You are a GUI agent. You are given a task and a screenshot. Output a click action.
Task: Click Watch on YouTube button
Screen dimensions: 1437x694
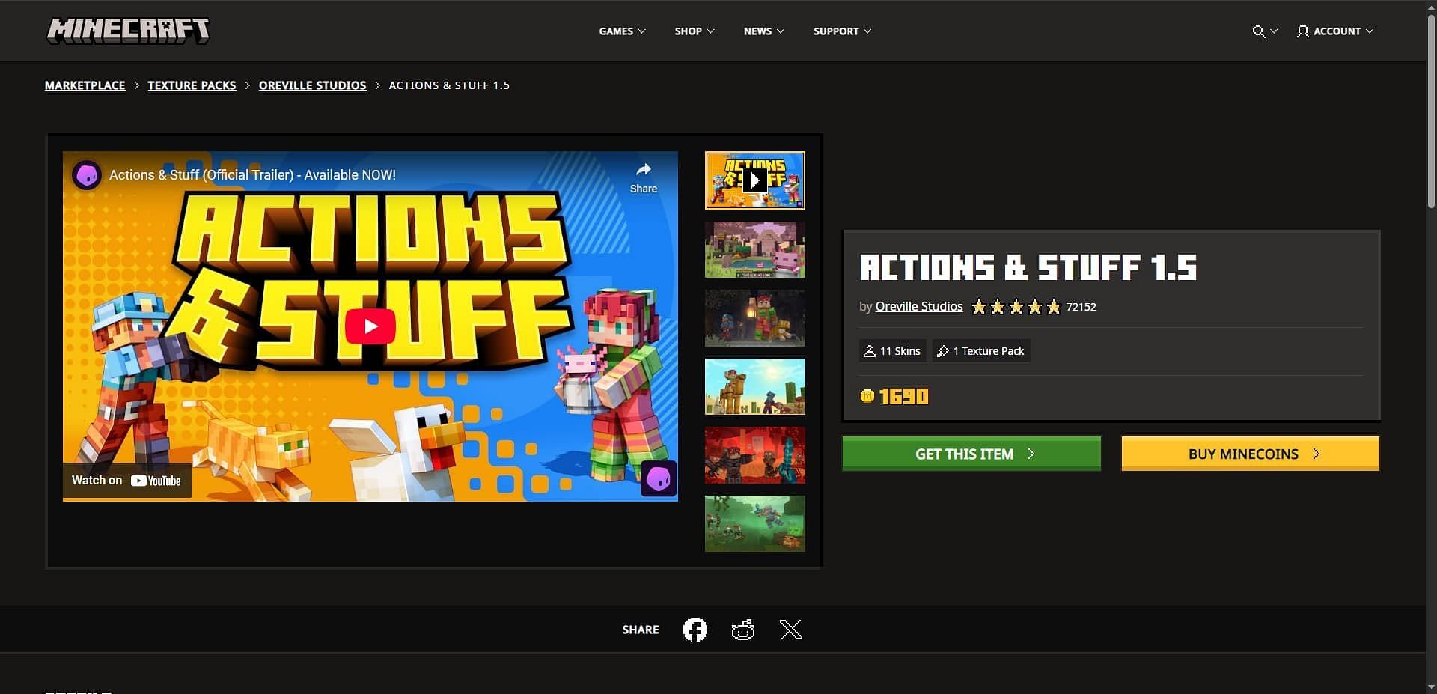(126, 481)
